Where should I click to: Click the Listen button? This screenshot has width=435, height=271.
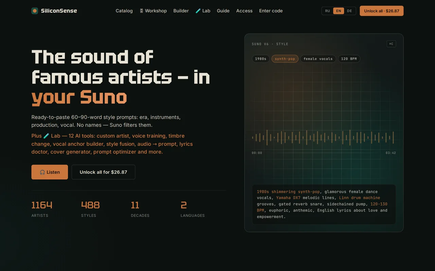tap(50, 172)
